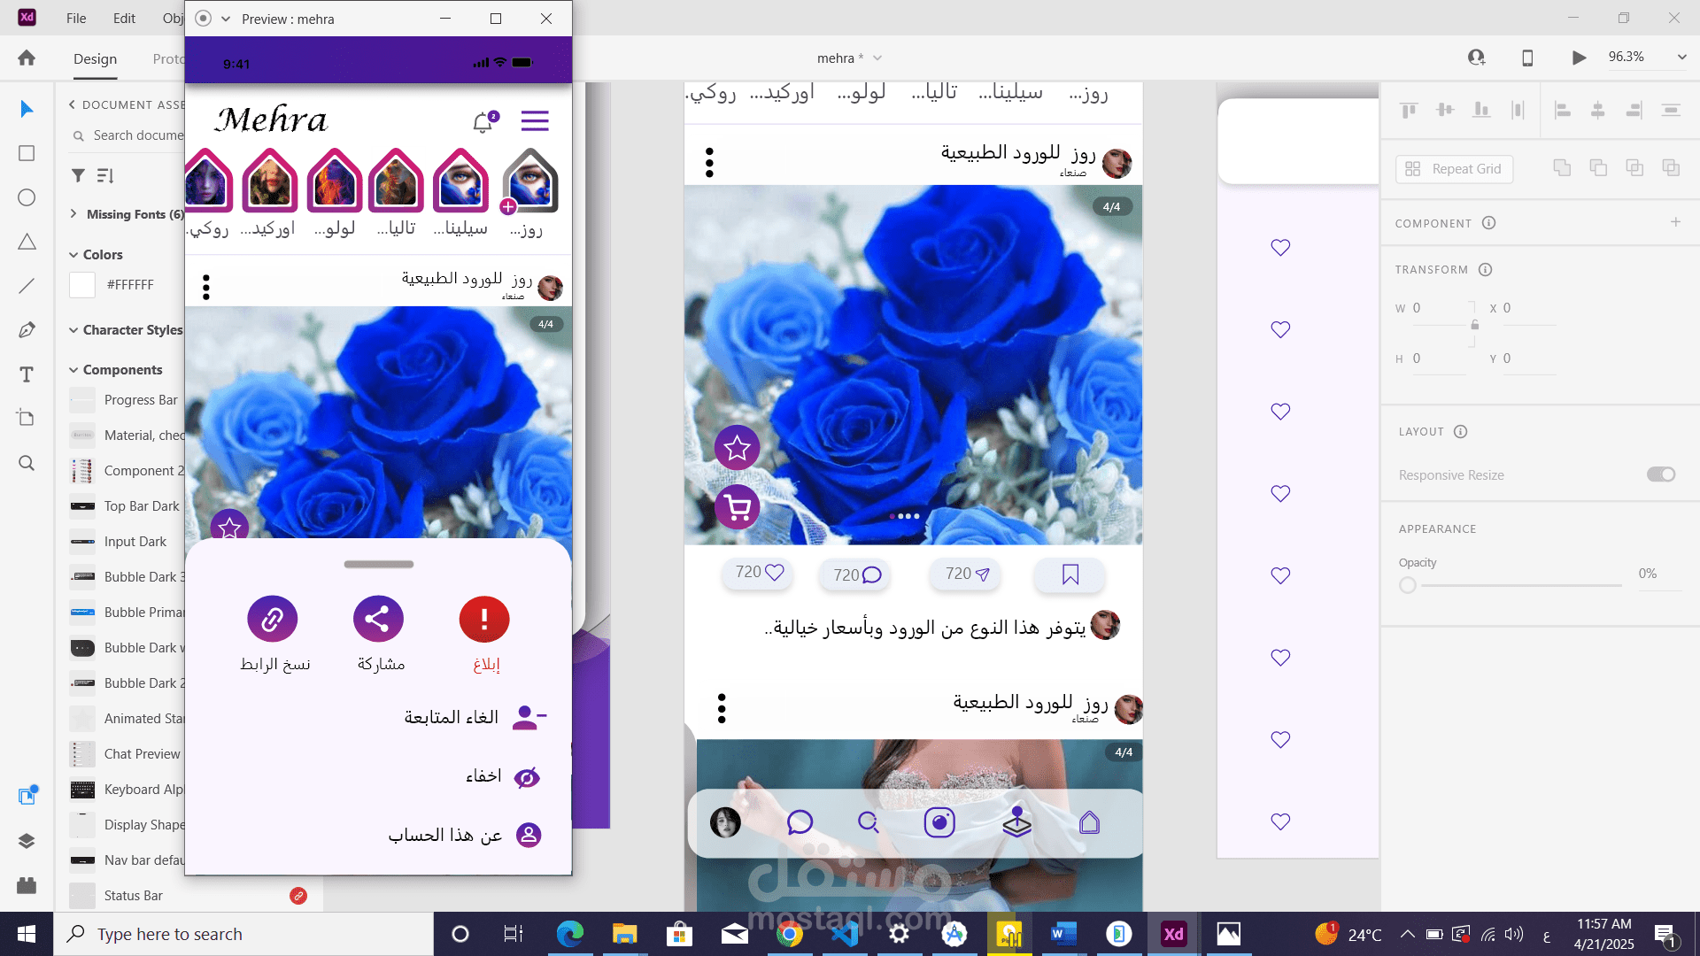Select the Select (arrow) tool

pos(27,109)
